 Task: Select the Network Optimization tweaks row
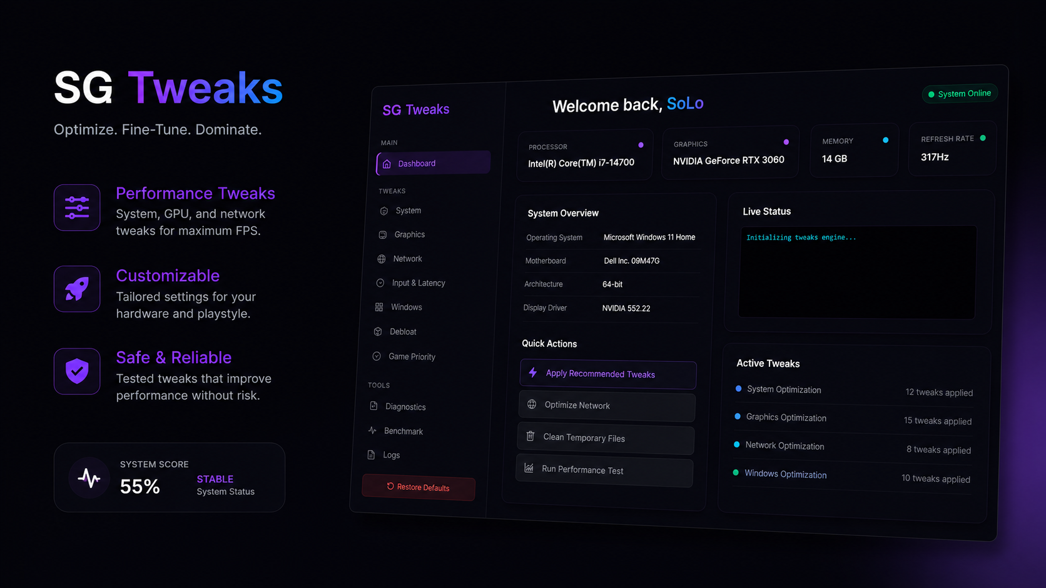[x=853, y=448]
